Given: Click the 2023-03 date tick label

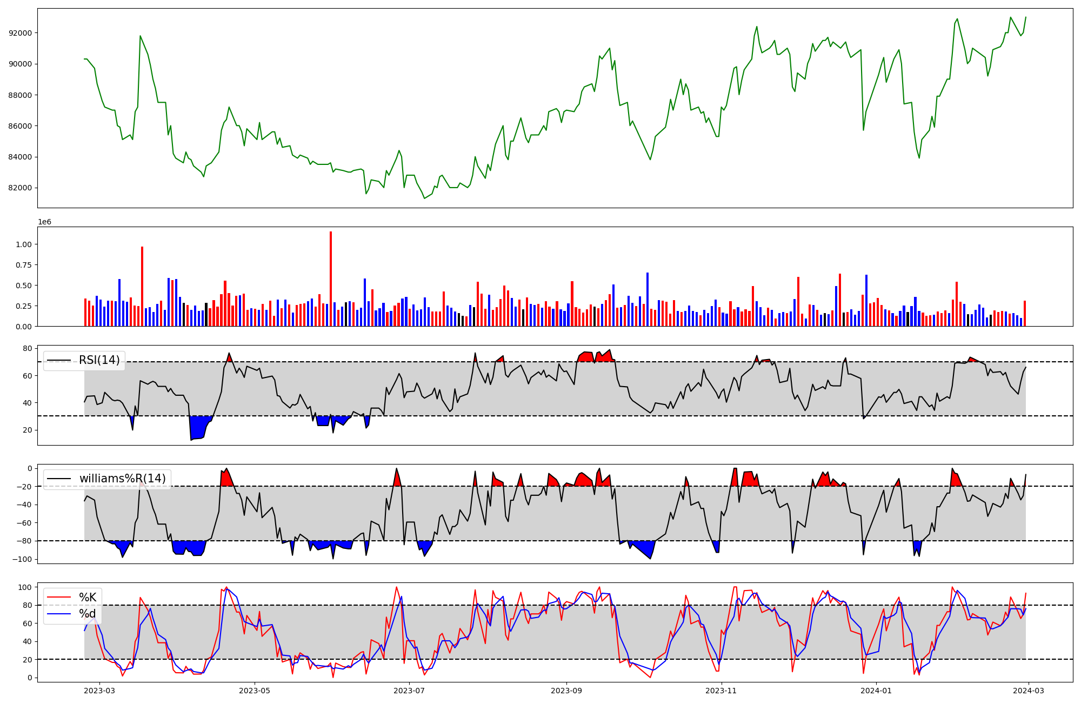Looking at the screenshot, I should pyautogui.click(x=99, y=690).
